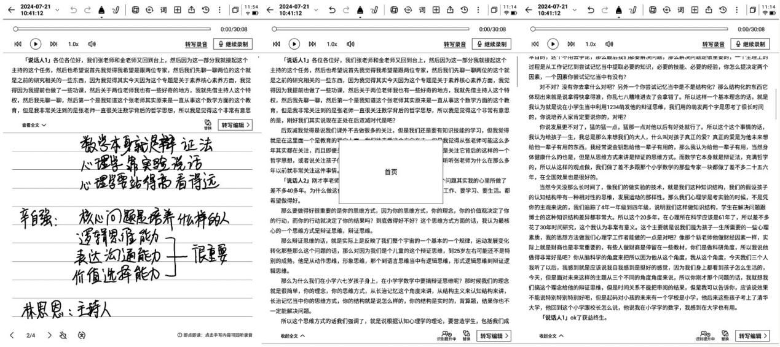Open history clock icon in left panel
Viewport: 780px width, 347px height.
(x=205, y=10)
